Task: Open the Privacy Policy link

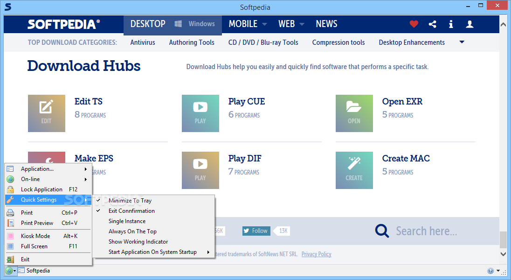Action: (x=316, y=254)
